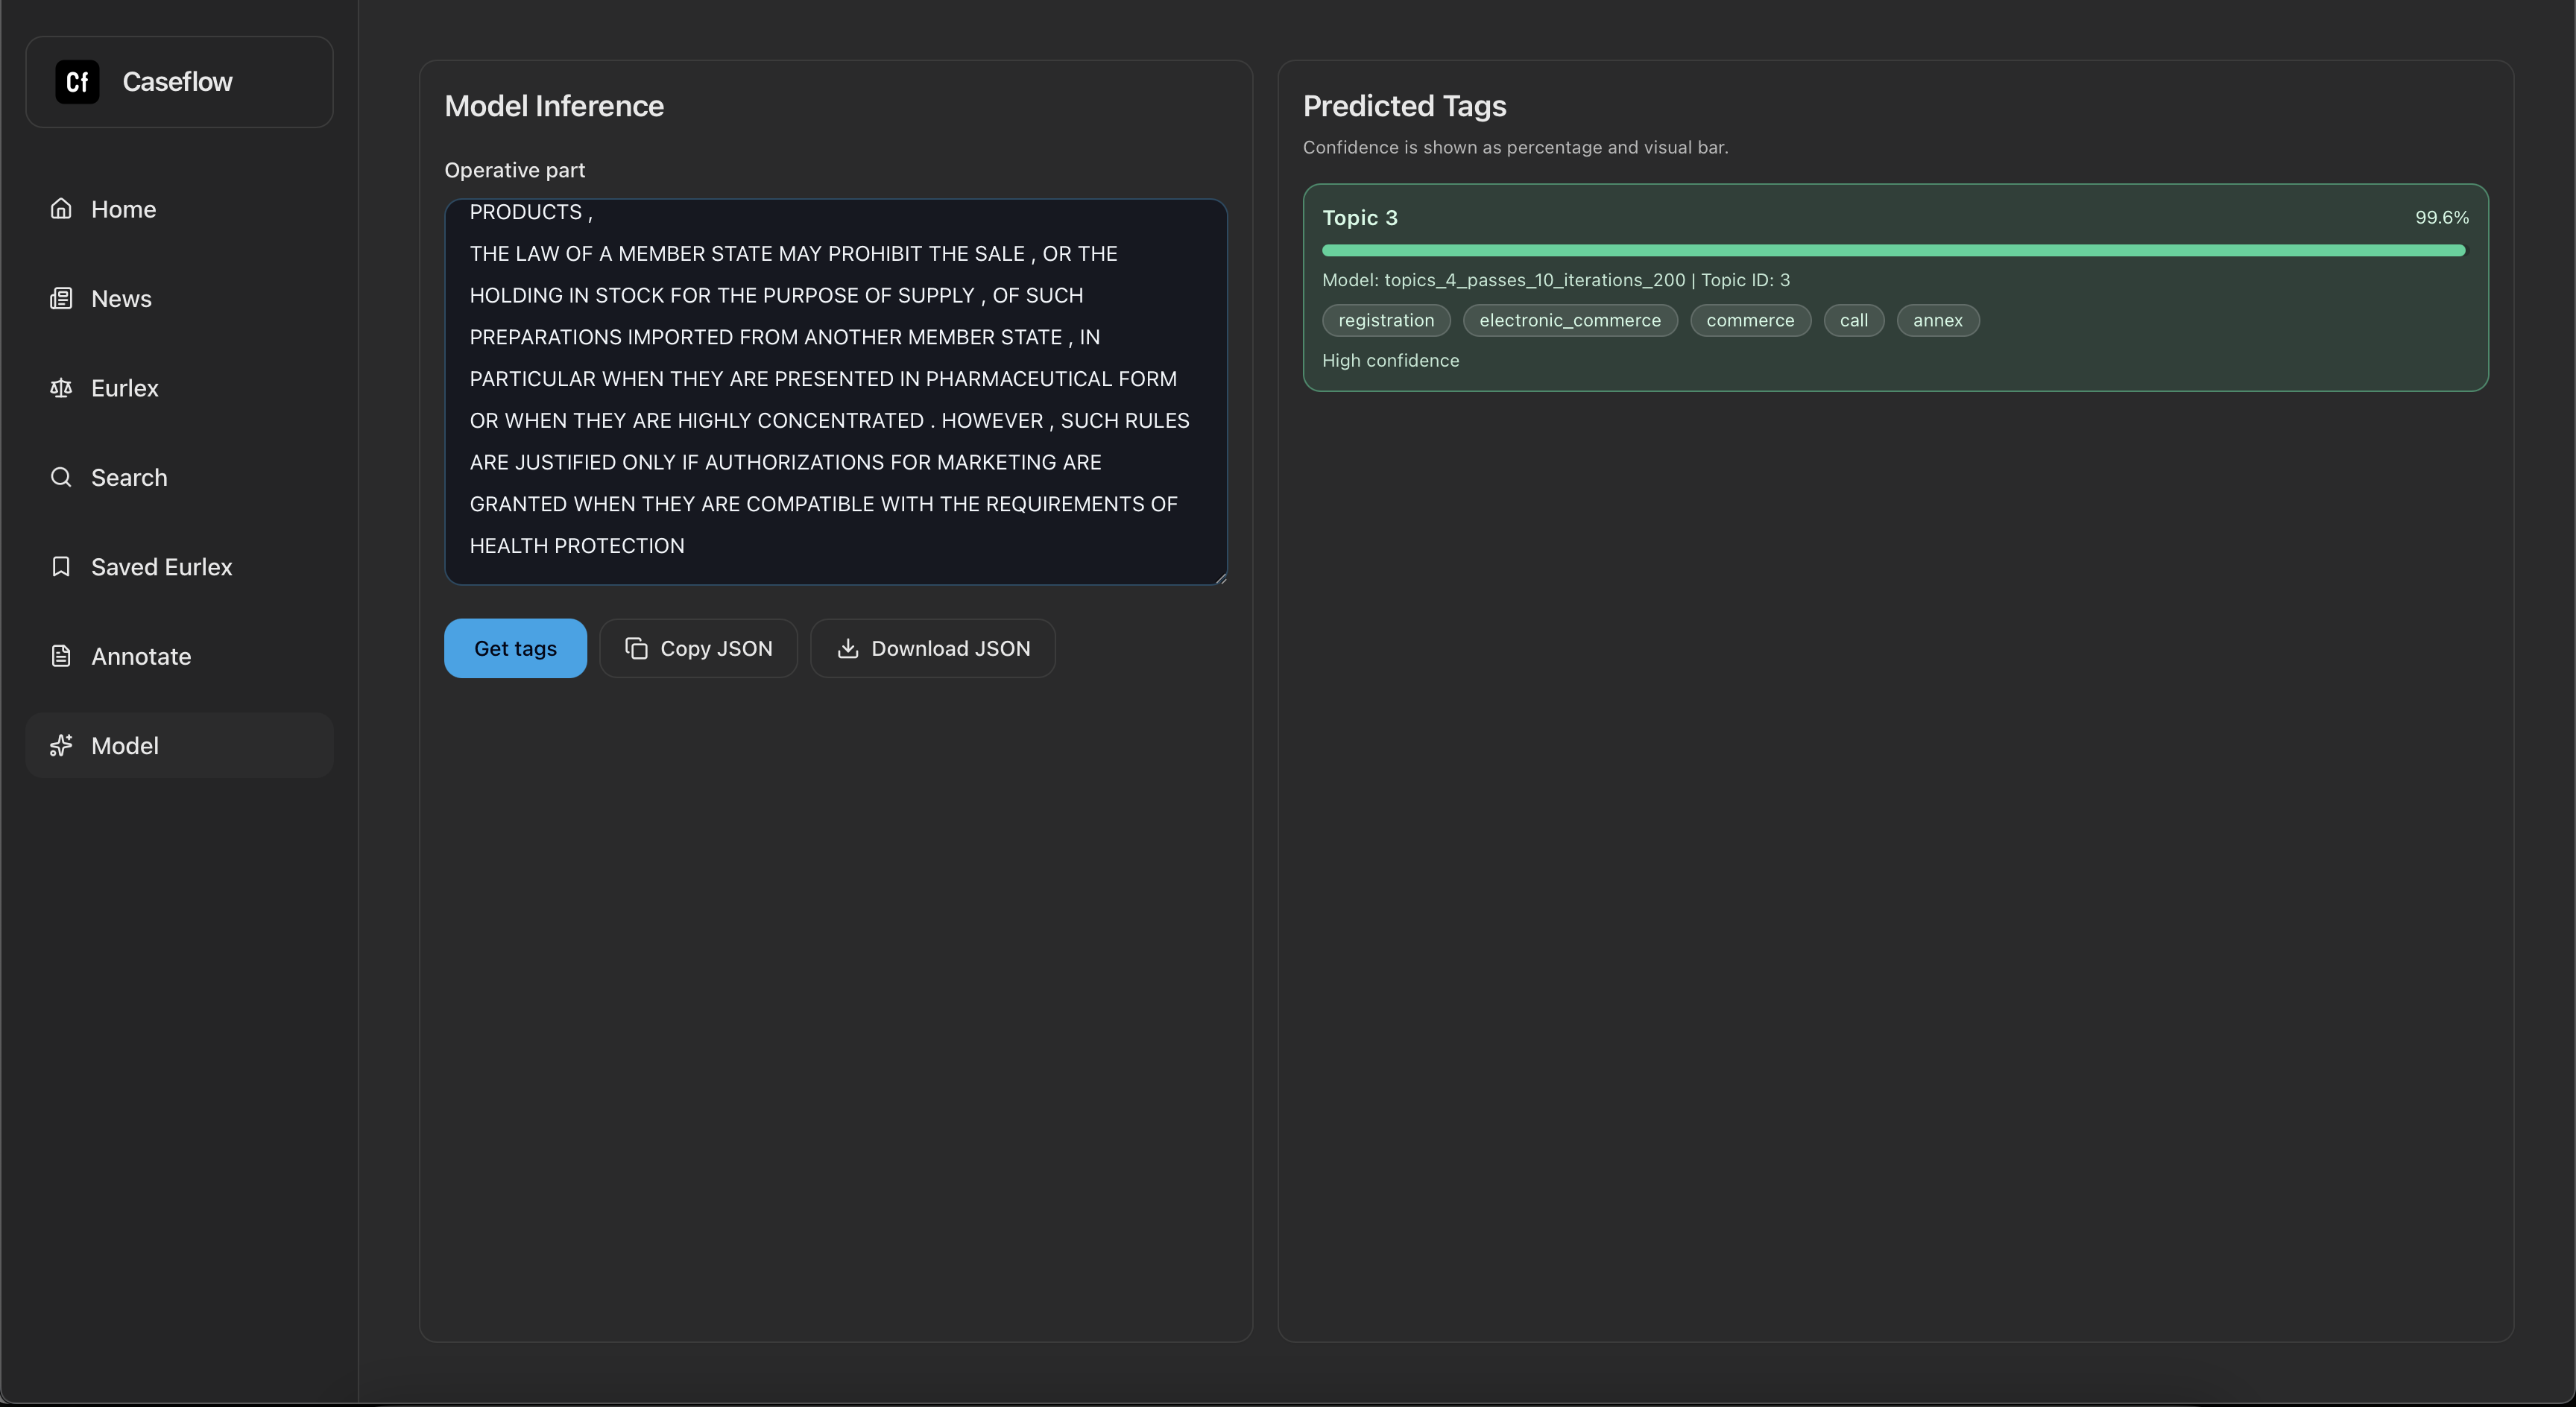Click the confidence description subtitle text

(1515, 147)
